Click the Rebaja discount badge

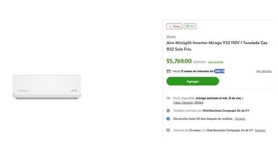(x=174, y=26)
